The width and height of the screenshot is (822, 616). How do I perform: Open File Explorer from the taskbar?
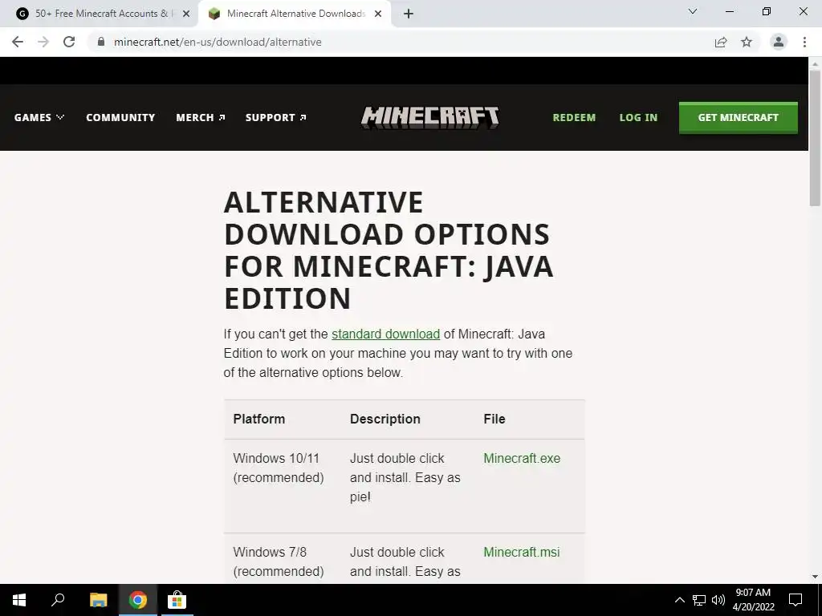(x=98, y=600)
